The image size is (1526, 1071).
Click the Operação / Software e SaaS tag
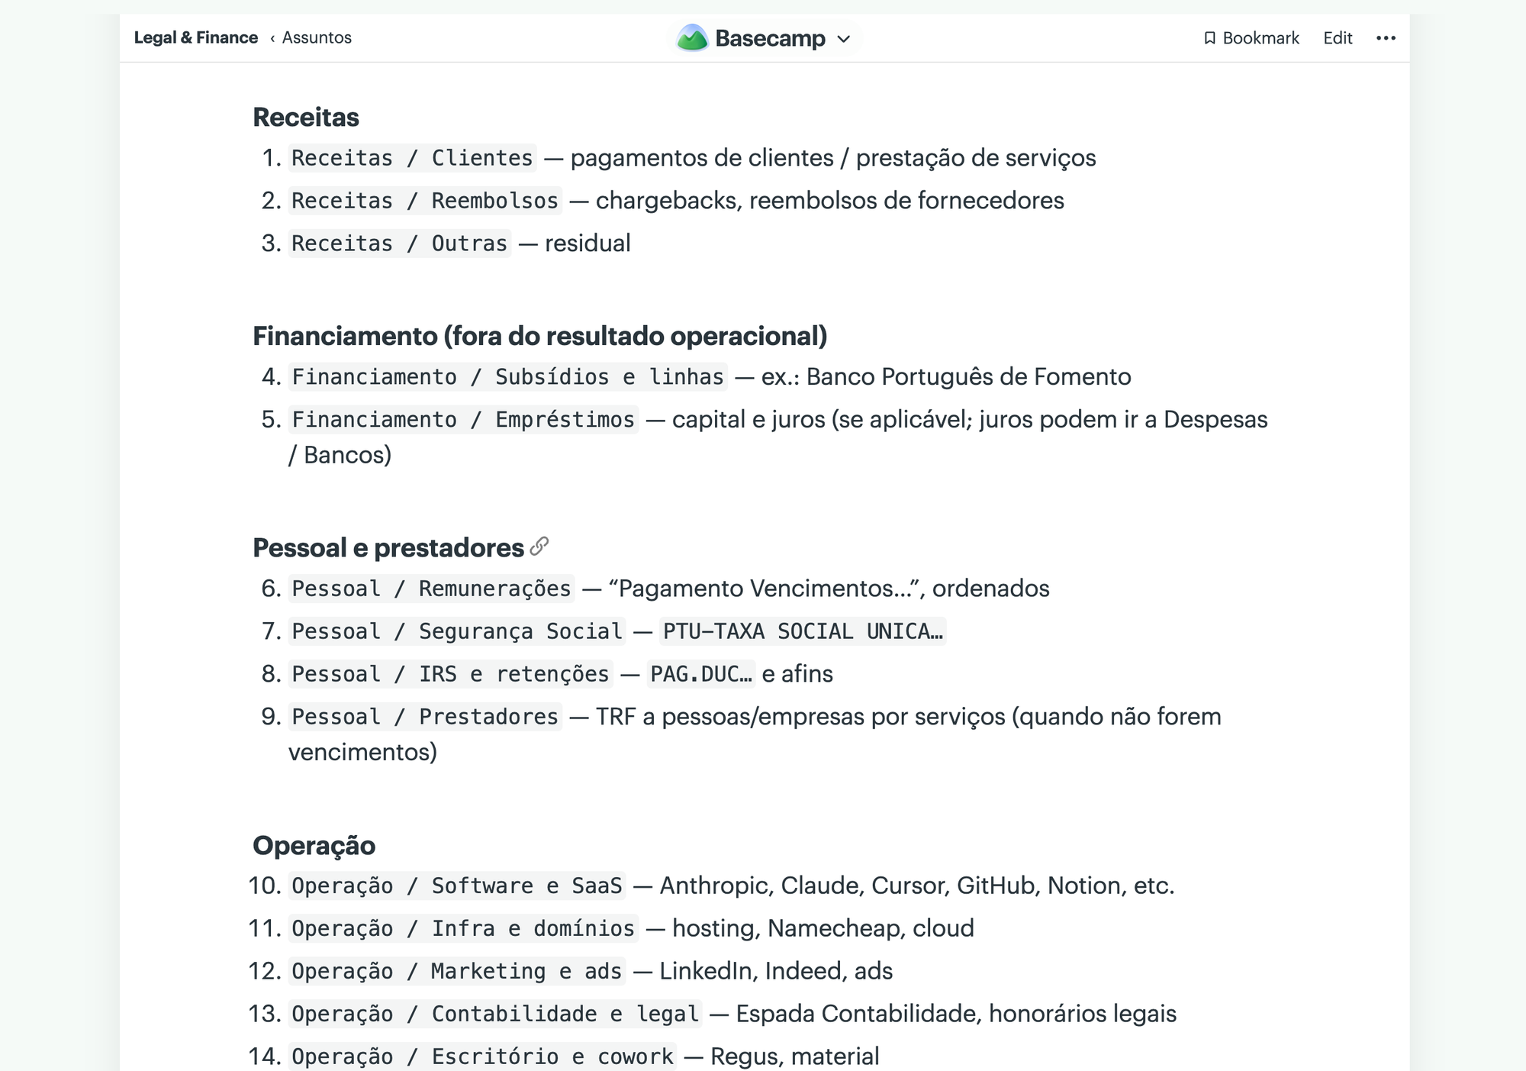[457, 886]
